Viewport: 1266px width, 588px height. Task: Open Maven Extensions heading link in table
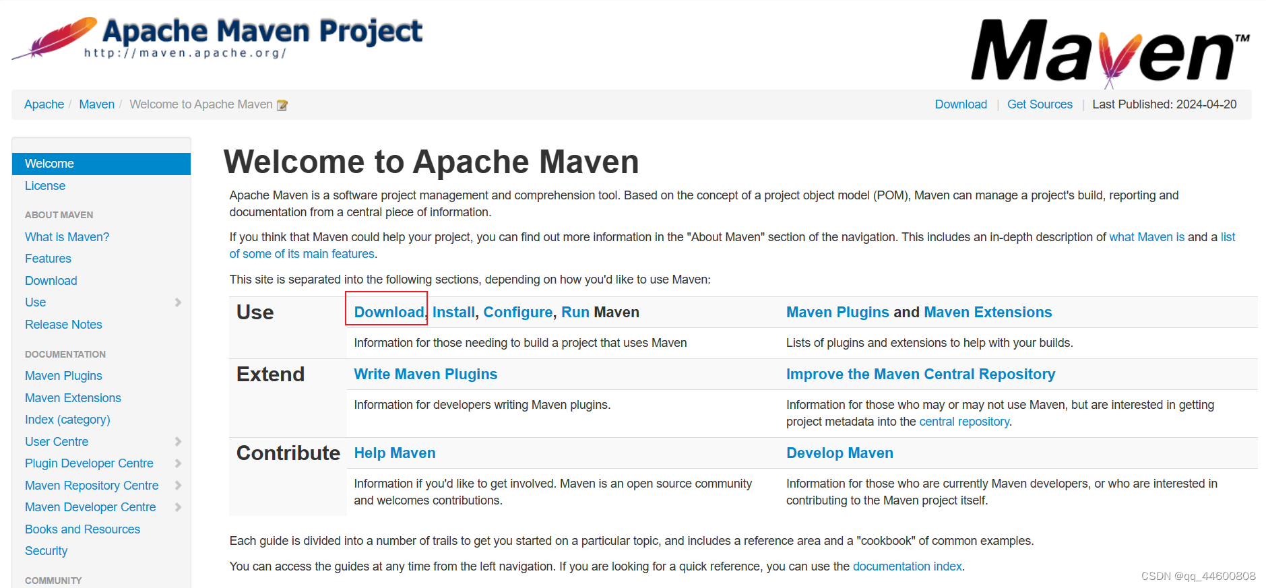pos(988,313)
